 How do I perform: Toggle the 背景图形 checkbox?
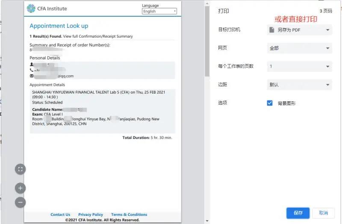270,103
